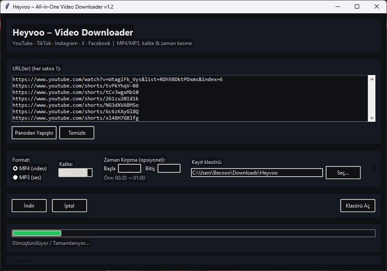Click the URL line shorts/tvPkYhqV-08
The image size is (387, 271).
76,86
